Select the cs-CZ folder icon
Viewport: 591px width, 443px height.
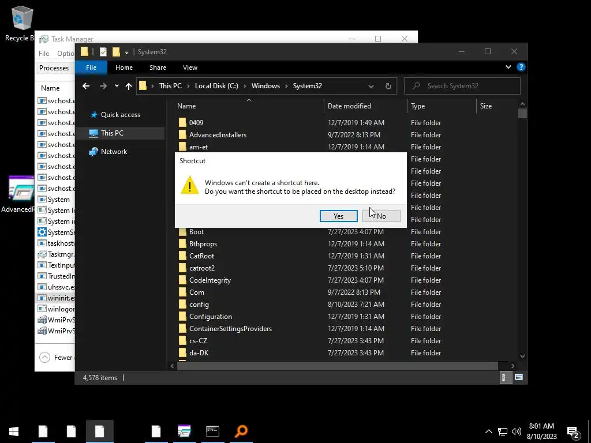(182, 340)
